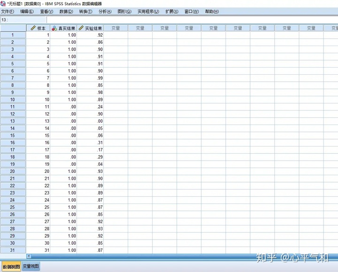Select row header 7

13,78
